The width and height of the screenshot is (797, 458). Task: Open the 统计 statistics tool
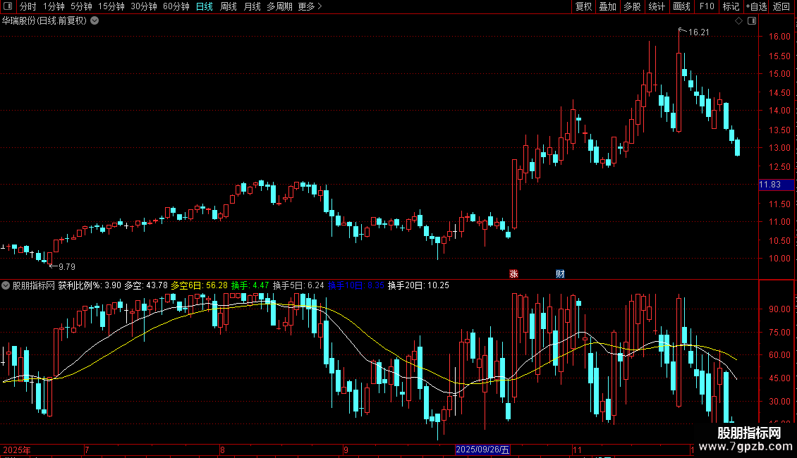657,6
